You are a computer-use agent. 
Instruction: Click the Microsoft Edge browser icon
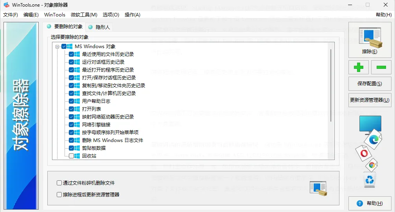tap(373, 139)
